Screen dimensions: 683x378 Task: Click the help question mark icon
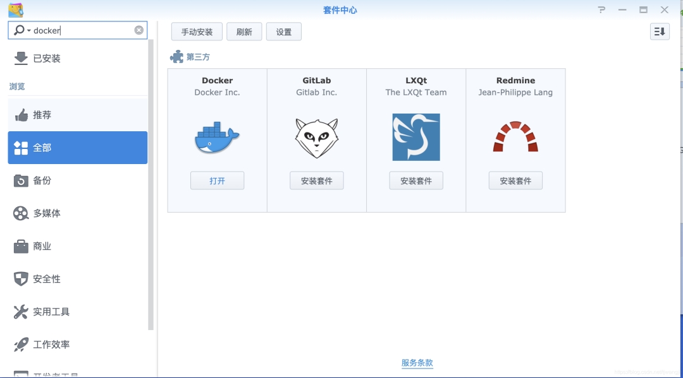tap(601, 9)
